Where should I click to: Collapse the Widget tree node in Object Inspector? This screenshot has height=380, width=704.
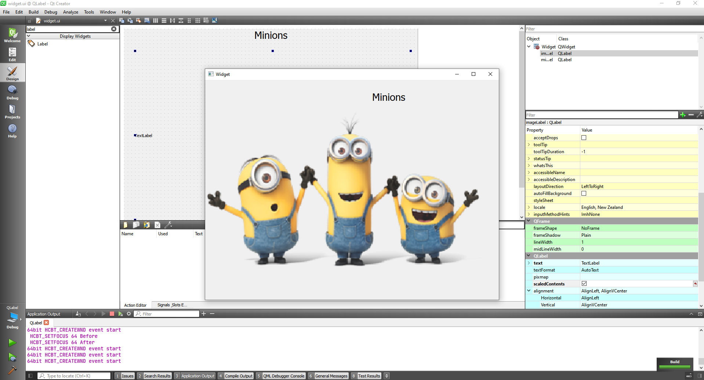[x=529, y=47]
